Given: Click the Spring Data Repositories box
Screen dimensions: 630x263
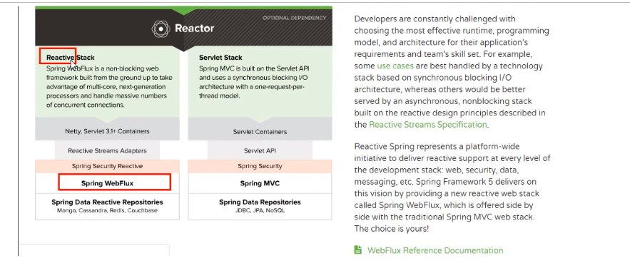Looking at the screenshot, I should pos(260,207).
